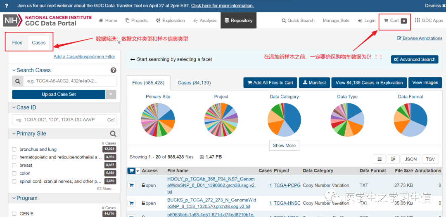The width and height of the screenshot is (446, 217).
Task: Collapse the Primary Site section
Action: click(x=29, y=133)
